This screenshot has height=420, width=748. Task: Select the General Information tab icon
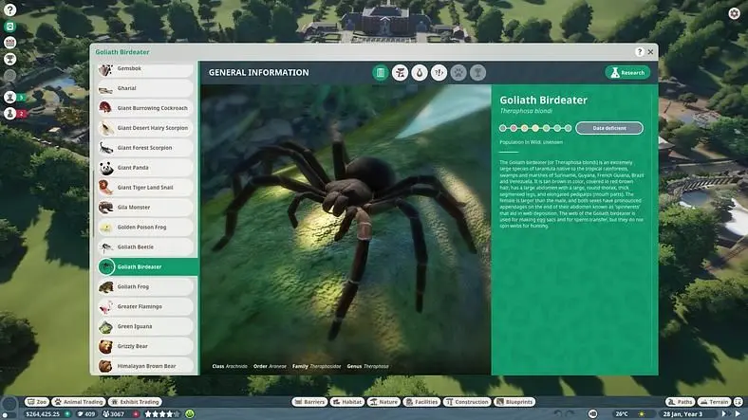tap(381, 72)
